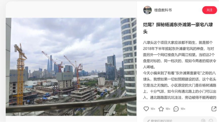Open the 楼盘教科书 profile avatar
This screenshot has width=219, height=122.
click(x=147, y=10)
